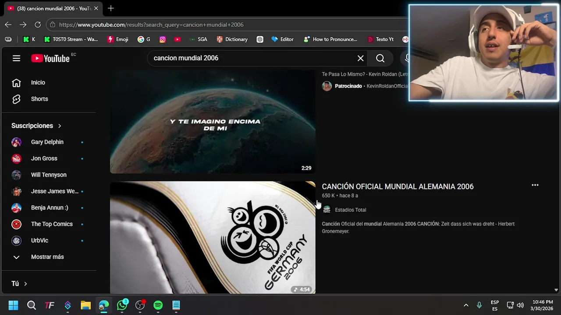Viewport: 561px width, 315px height.
Task: Open tab groups icon in the bookmarks bar
Action: coord(8,39)
